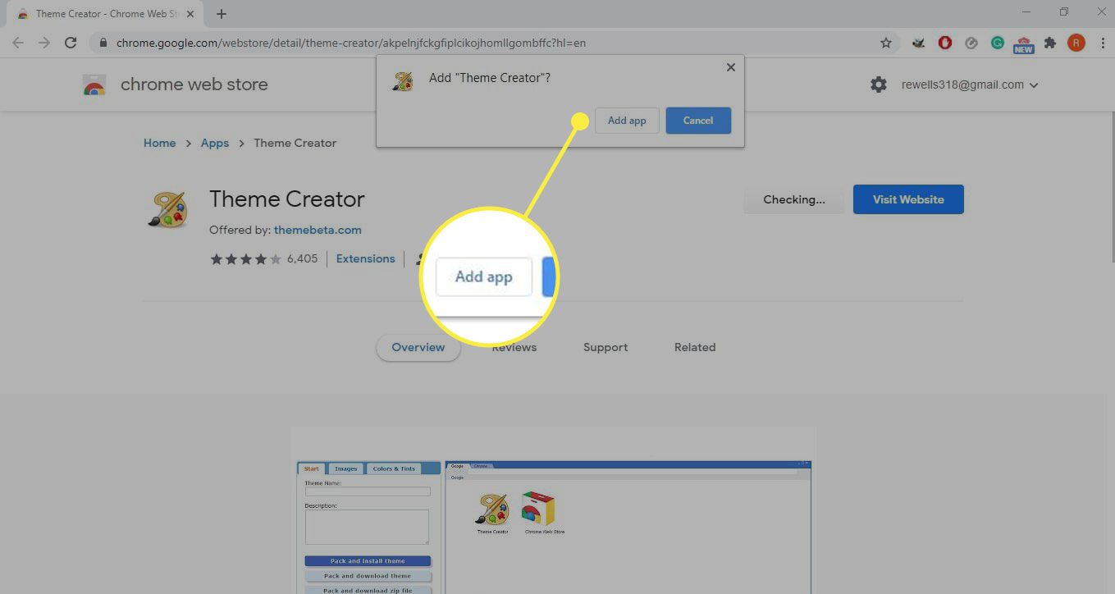Click the browser forward arrow

click(44, 43)
